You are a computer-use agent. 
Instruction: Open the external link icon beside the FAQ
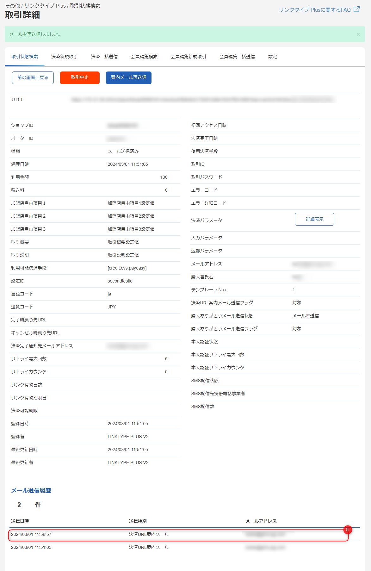356,9
